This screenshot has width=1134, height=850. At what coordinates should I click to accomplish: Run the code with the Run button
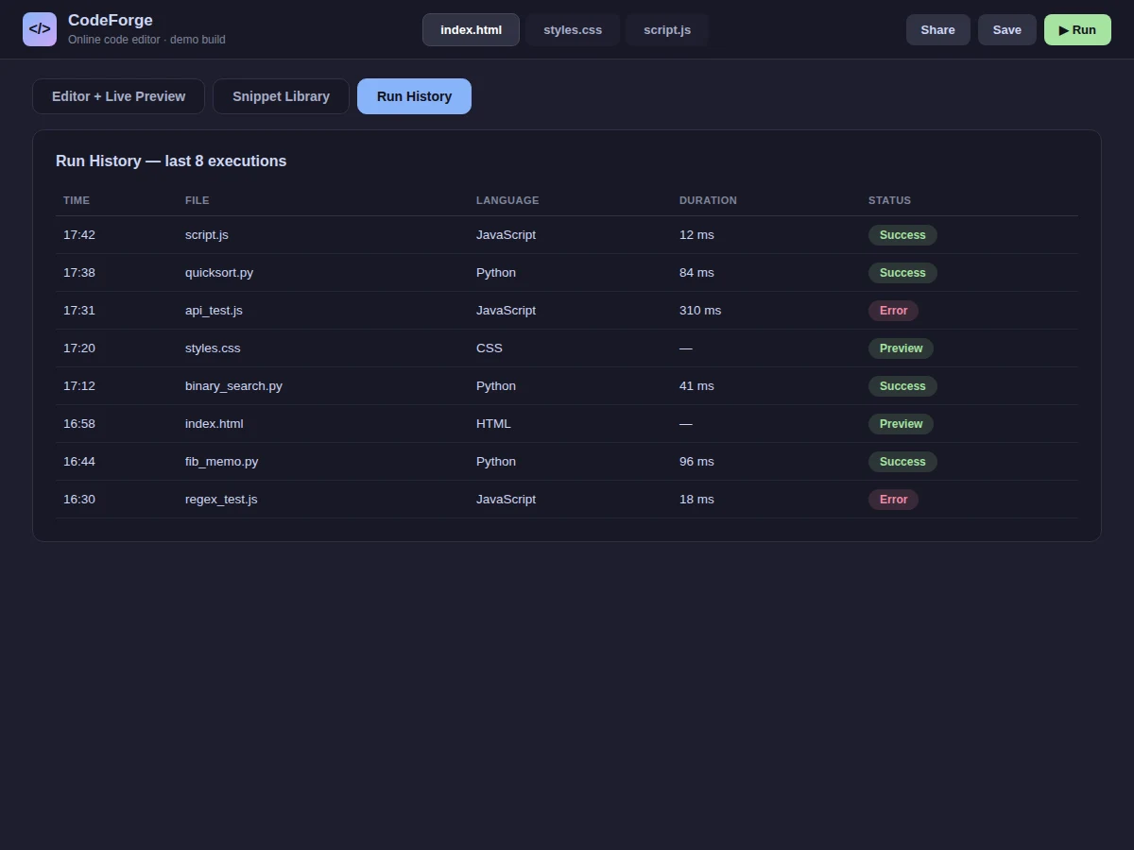(x=1077, y=29)
